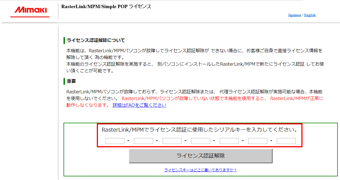Viewport: 340px width, 180px height.
Task: Click the ライセンス認証解除について heading
Action: click(x=96, y=40)
